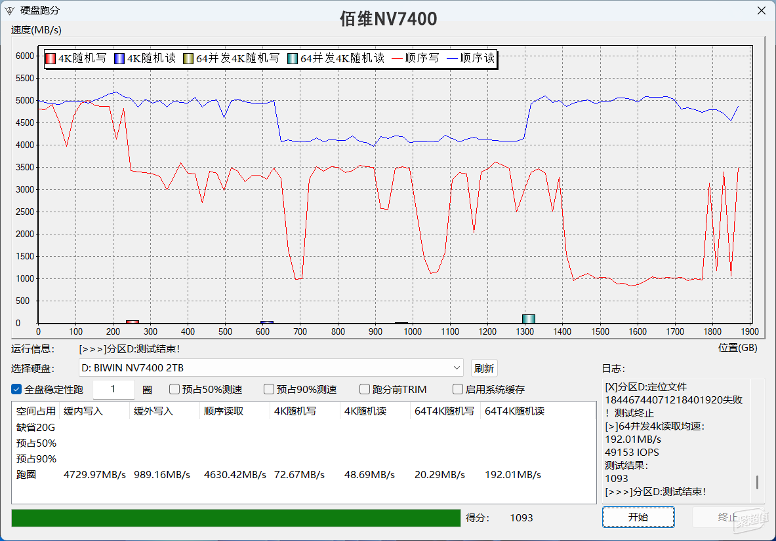Viewport: 776px width, 541px height.
Task: Select the 跑圈 row label
Action: [x=26, y=475]
